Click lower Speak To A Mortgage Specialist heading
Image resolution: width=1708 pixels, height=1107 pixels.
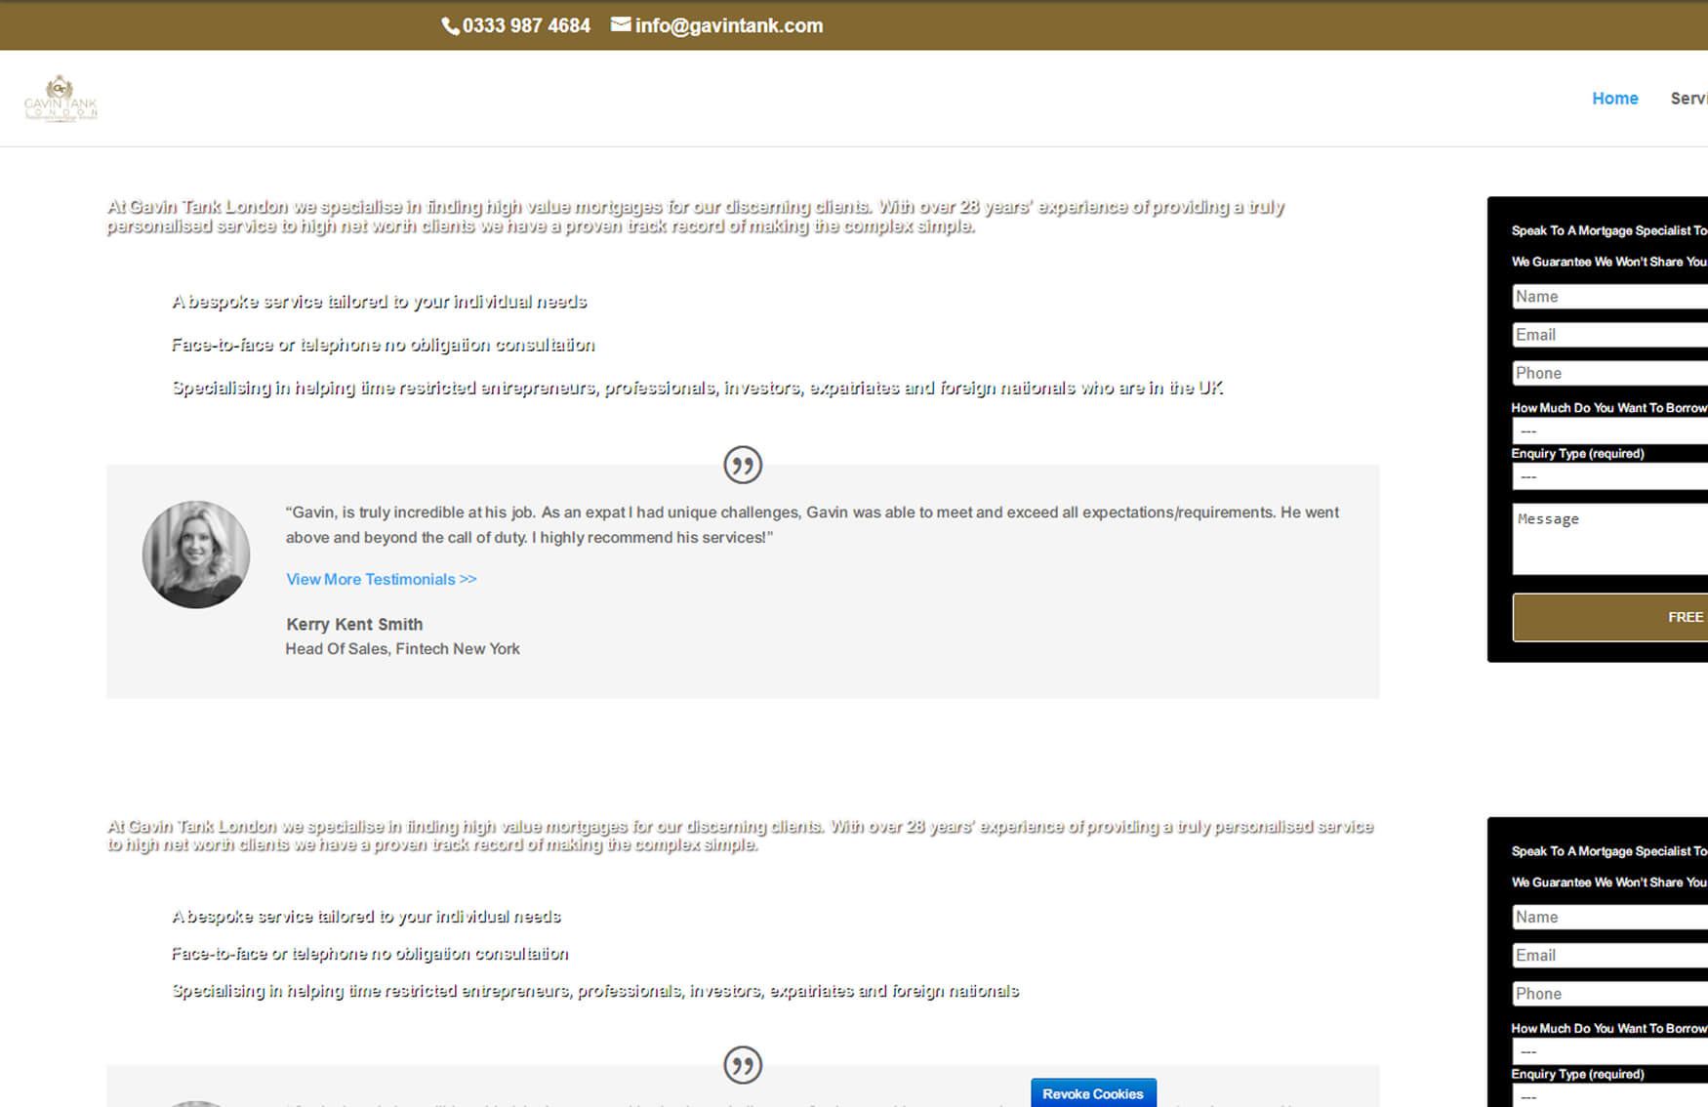1609,851
